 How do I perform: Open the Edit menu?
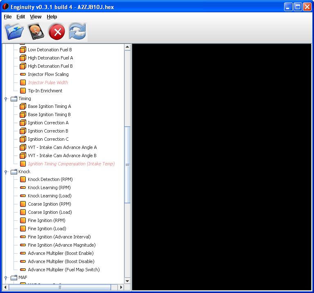(x=20, y=17)
